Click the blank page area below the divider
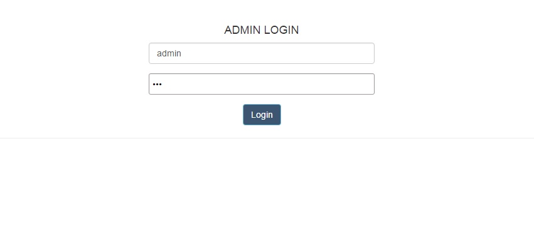 pyautogui.click(x=267, y=187)
